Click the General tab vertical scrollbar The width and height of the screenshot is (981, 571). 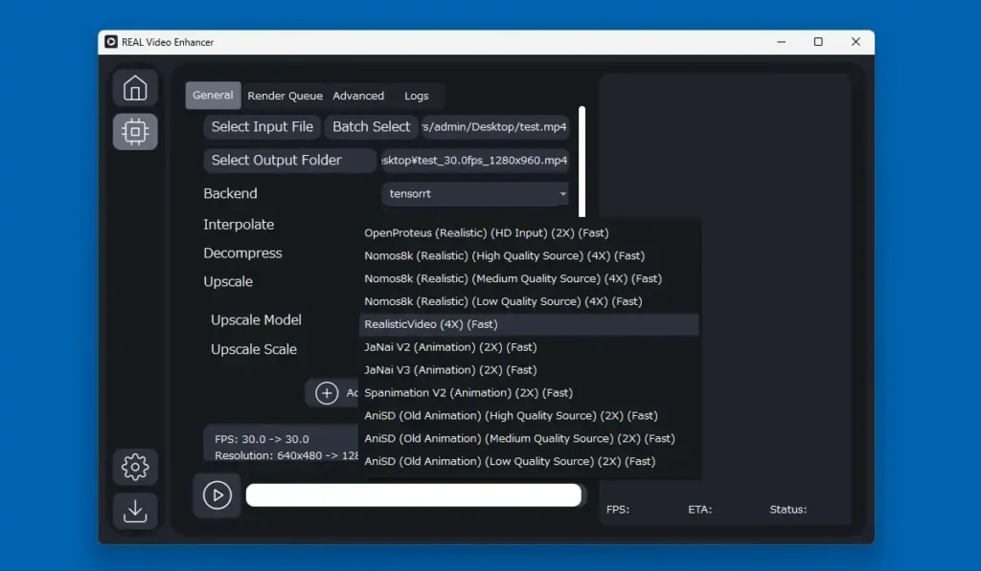pyautogui.click(x=582, y=162)
